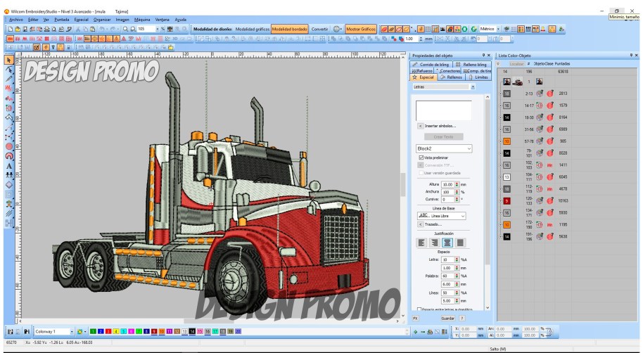The width and height of the screenshot is (643, 353).
Task: Open the Puntada menu
Action: [61, 19]
